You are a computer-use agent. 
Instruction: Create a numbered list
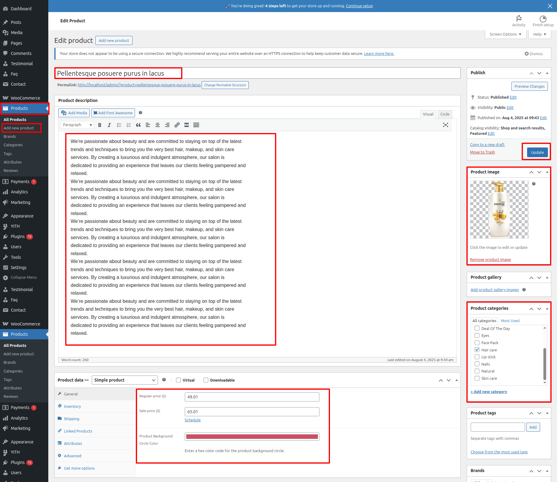pos(129,125)
